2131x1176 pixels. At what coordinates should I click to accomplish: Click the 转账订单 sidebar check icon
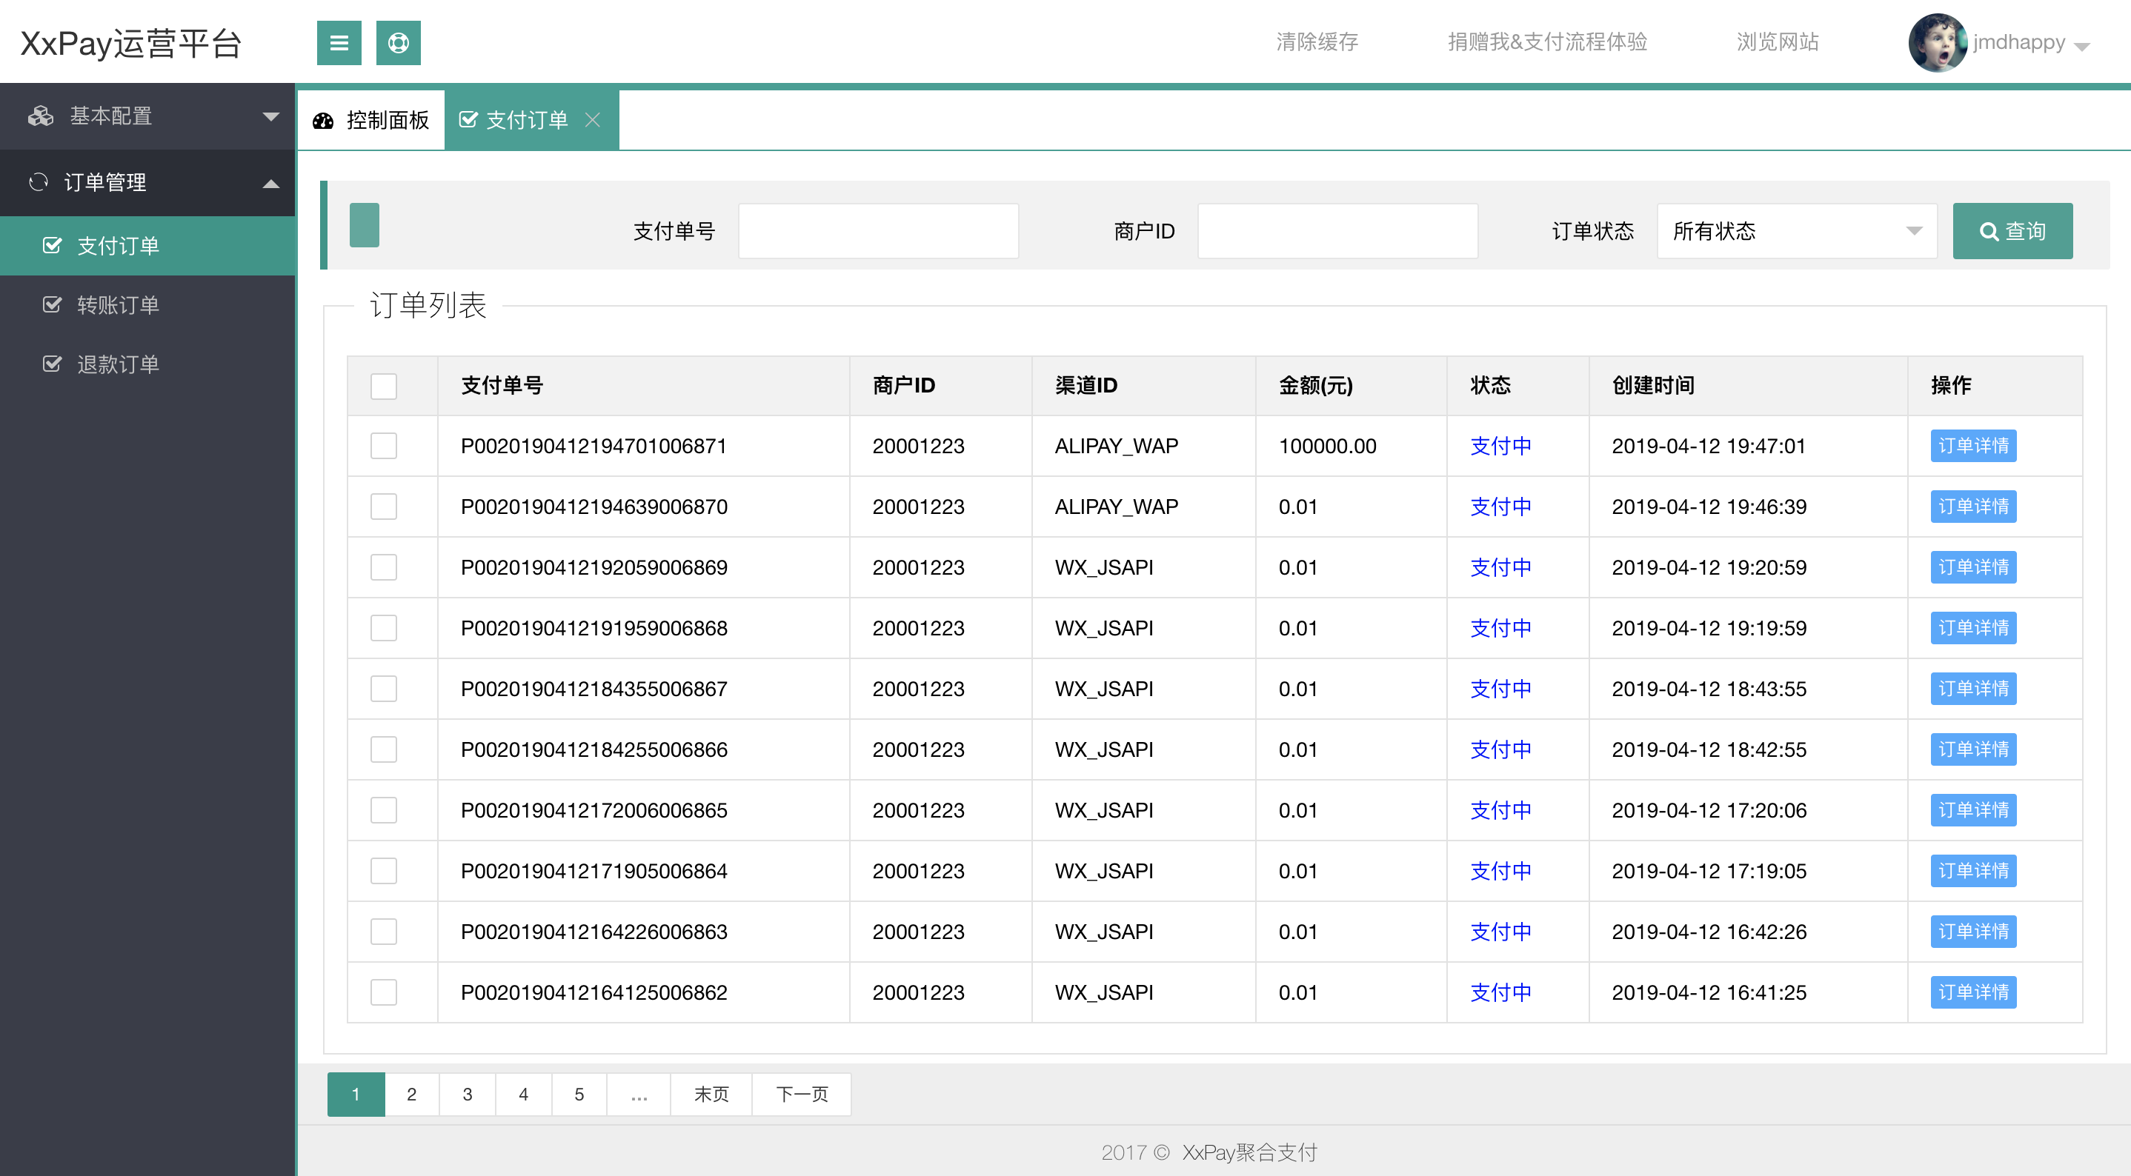[x=52, y=305]
